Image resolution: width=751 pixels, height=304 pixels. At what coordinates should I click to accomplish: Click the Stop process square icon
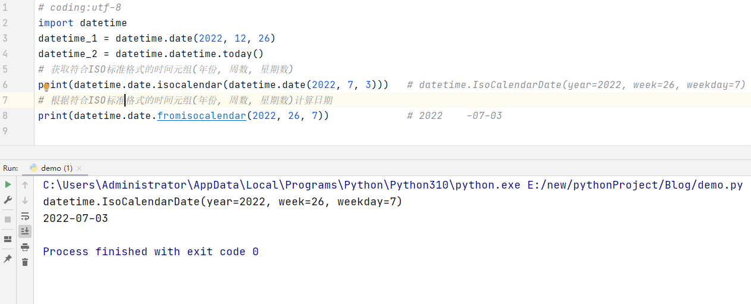coord(8,220)
